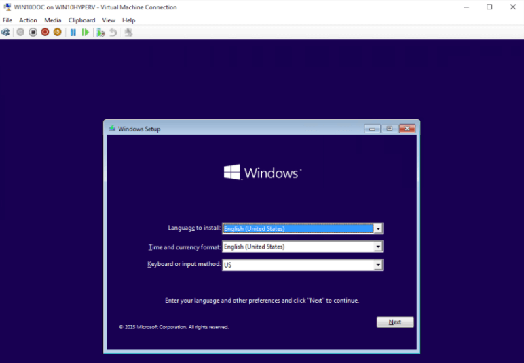The image size is (524, 363).
Task: Click the enhanced session toolbar icon
Action: pyautogui.click(x=128, y=33)
